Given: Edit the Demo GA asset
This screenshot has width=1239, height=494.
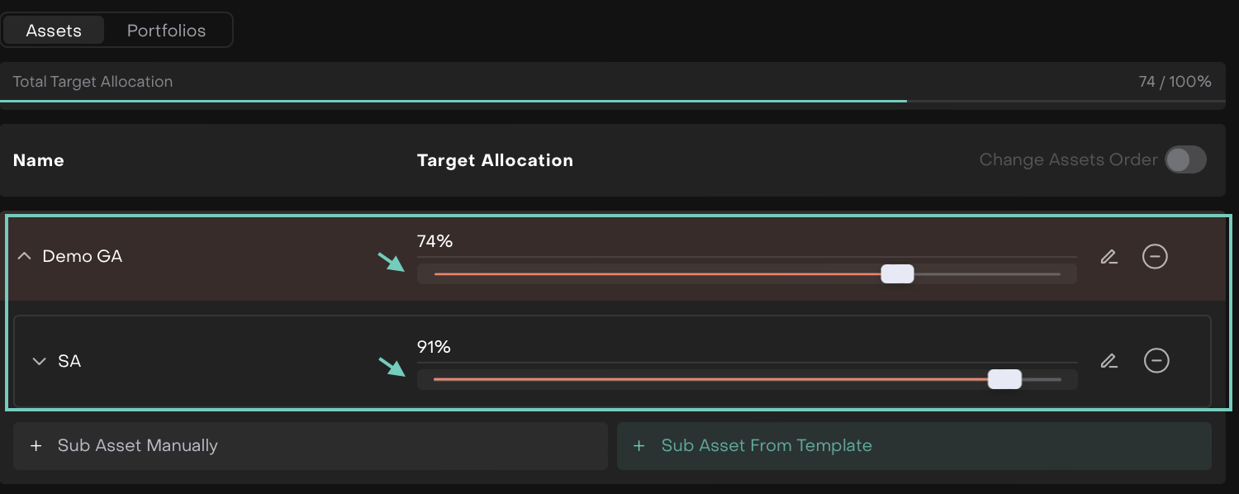Looking at the screenshot, I should click(x=1108, y=257).
